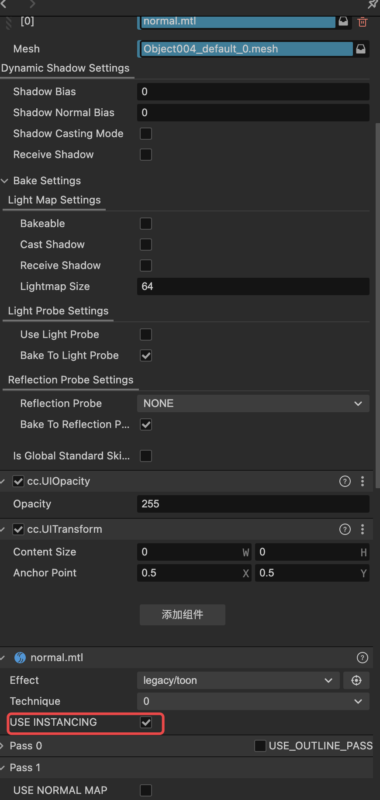Open help for cc.UITransform component
Screen dimensions: 380x800
(345, 529)
